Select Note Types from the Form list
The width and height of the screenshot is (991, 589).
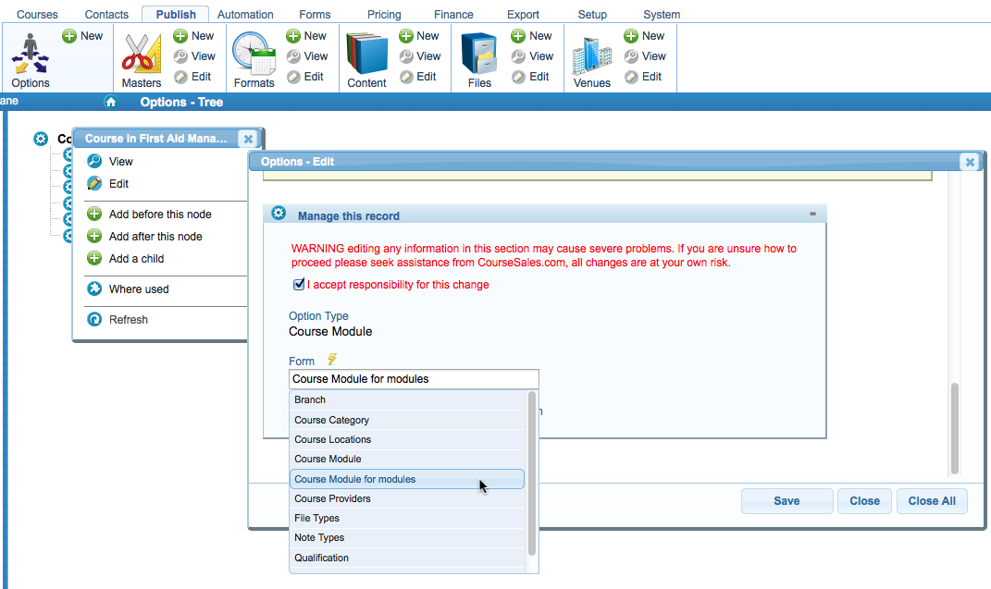pyautogui.click(x=407, y=538)
